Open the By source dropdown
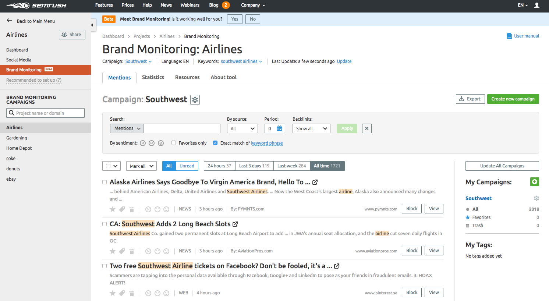The image size is (549, 301). (x=242, y=128)
